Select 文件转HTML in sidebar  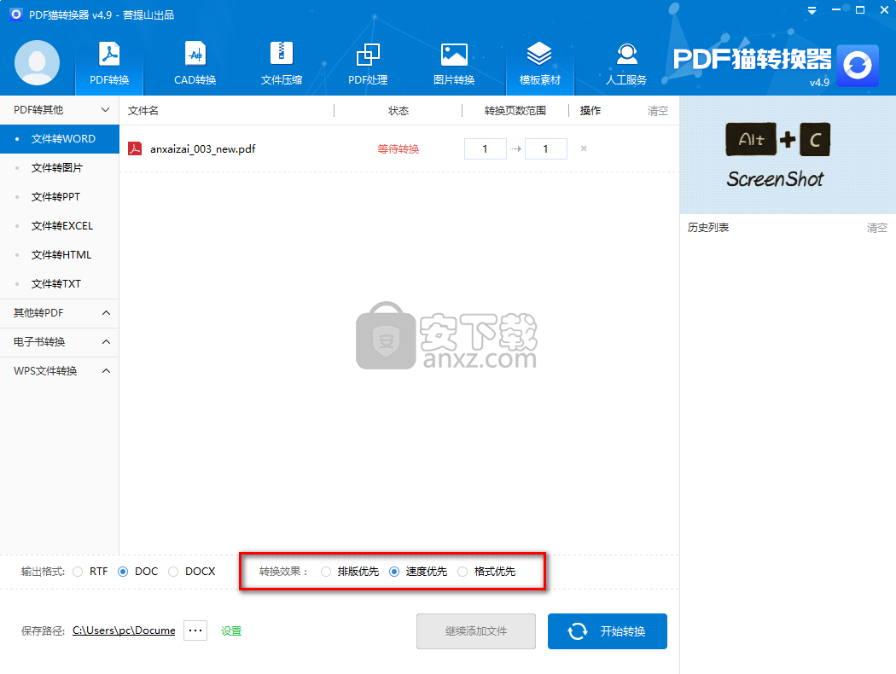[x=60, y=255]
